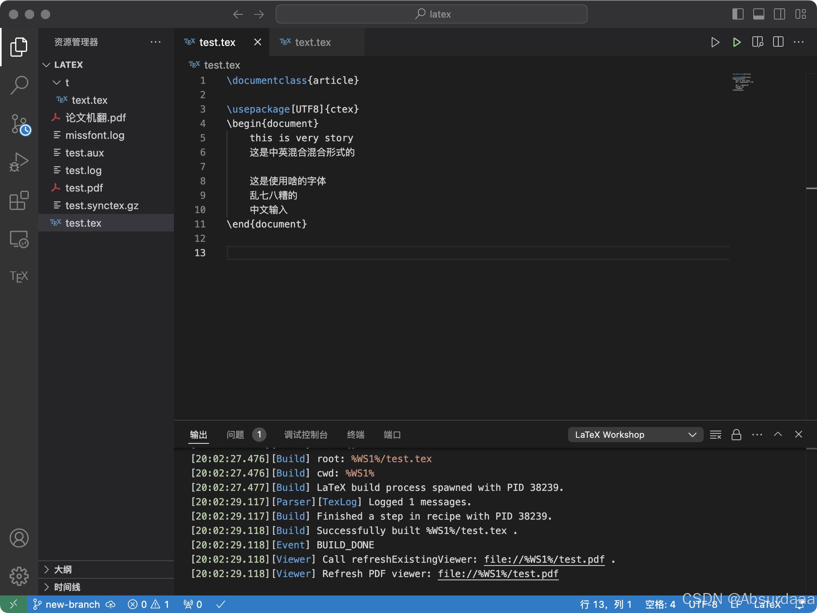This screenshot has height=613, width=817.
Task: View LaTeX PDF with the preview icon
Action: pos(758,42)
